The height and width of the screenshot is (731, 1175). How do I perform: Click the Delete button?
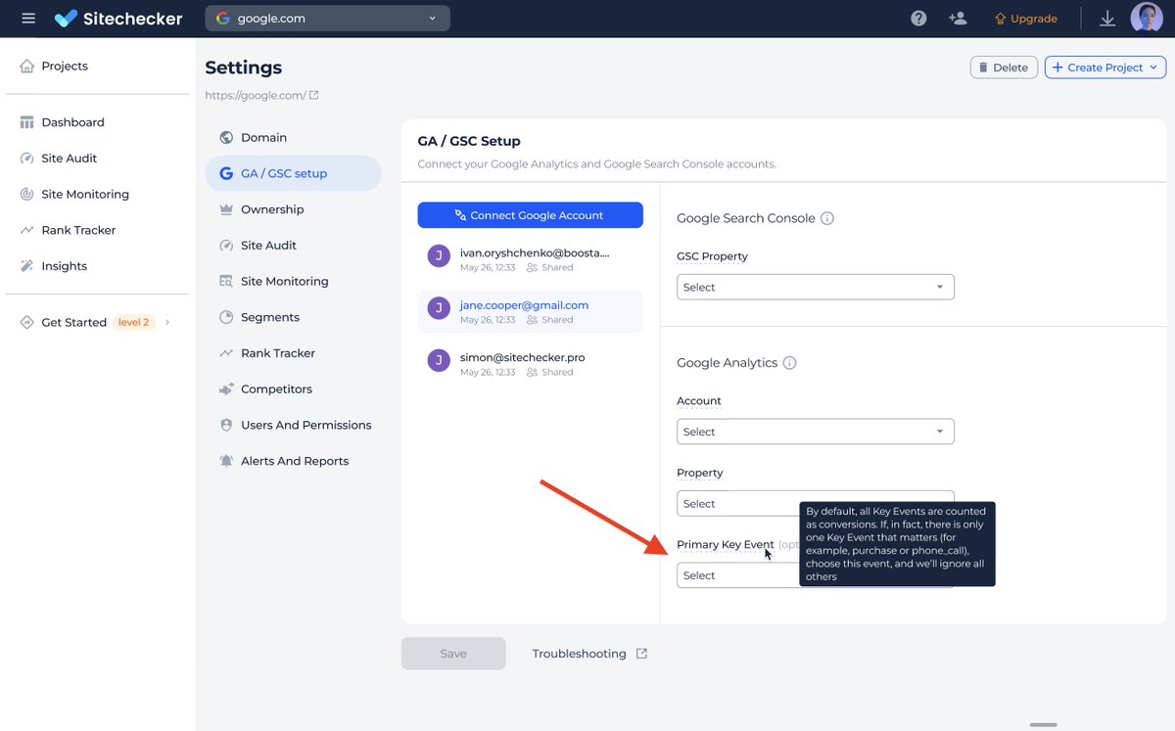1004,68
